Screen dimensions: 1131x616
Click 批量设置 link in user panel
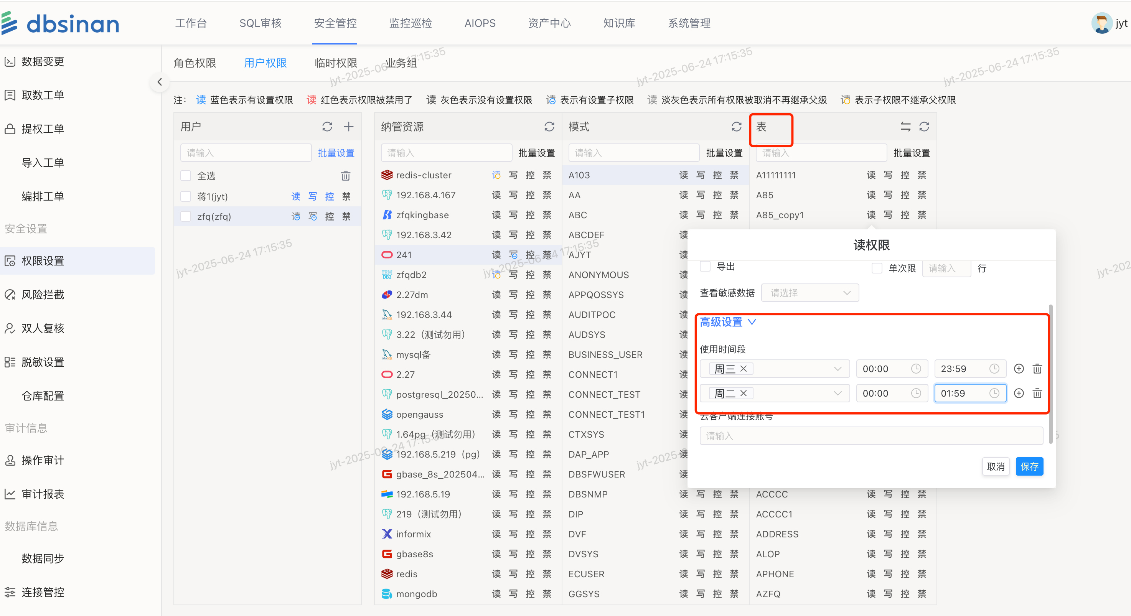(336, 153)
